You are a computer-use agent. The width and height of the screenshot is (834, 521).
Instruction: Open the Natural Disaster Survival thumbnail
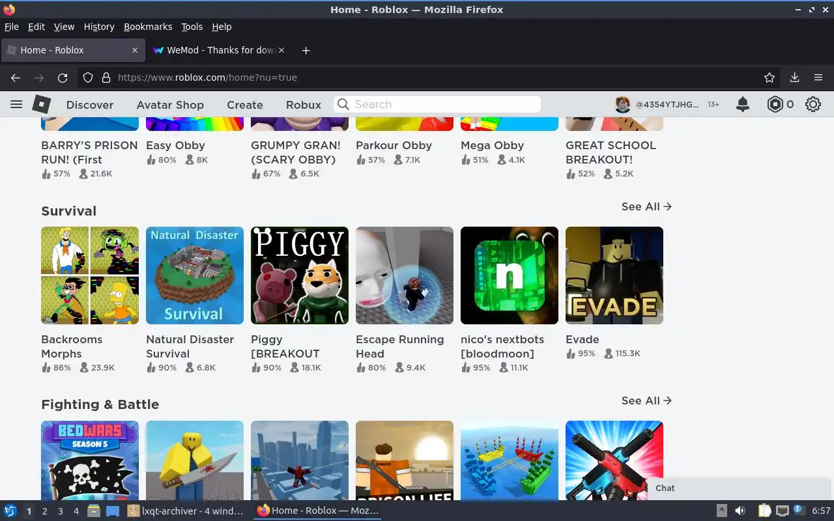(195, 275)
